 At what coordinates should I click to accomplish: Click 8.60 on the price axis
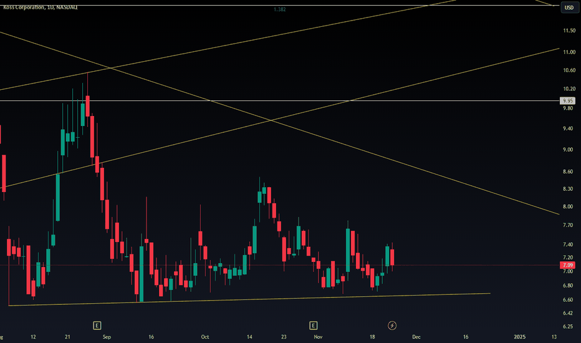568,171
